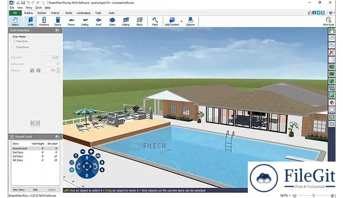Open the Story menu
The width and height of the screenshot is (343, 198).
click(29, 8)
